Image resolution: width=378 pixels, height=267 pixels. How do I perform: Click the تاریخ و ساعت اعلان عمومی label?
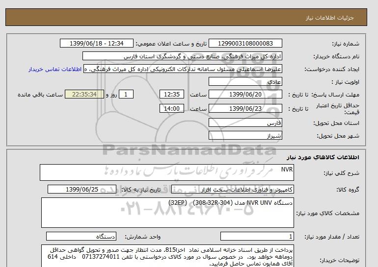tap(171, 44)
